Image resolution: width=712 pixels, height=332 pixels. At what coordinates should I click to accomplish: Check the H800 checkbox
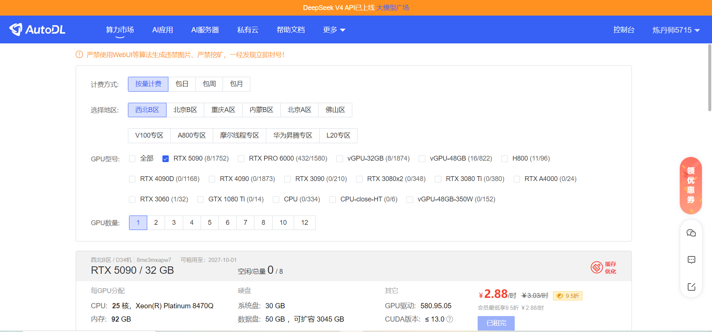[x=504, y=159]
